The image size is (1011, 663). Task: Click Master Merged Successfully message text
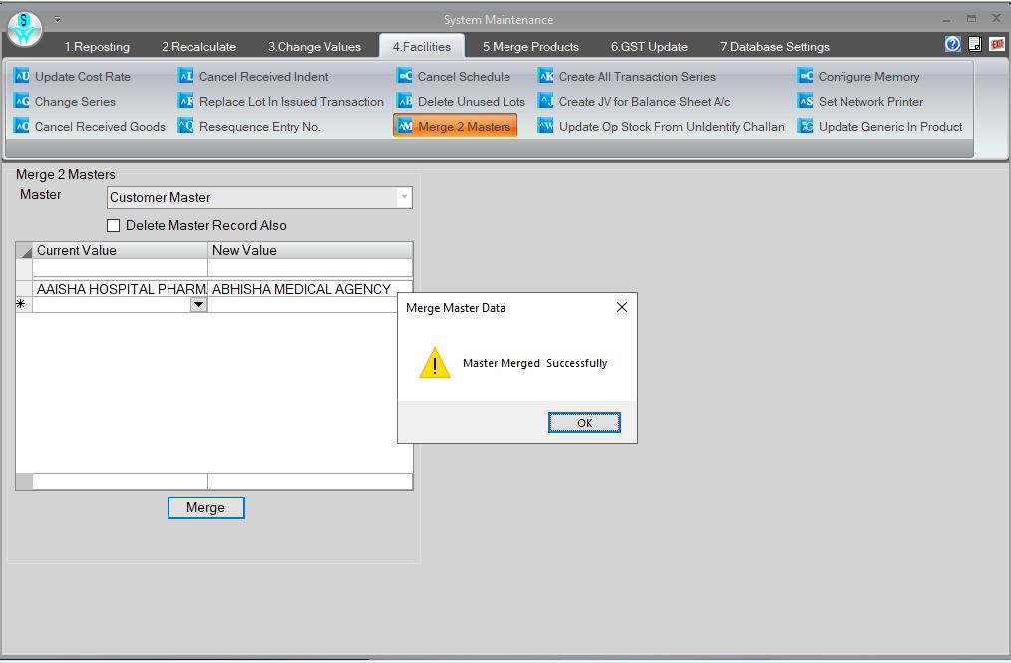(535, 363)
